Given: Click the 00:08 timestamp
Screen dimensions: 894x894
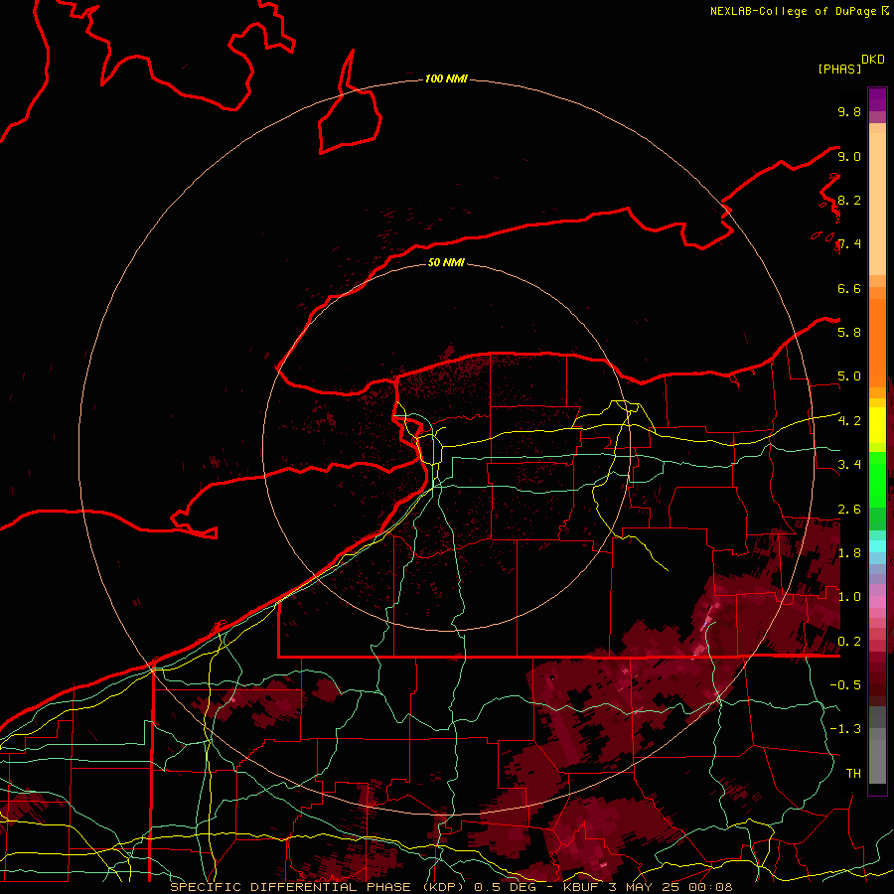Looking at the screenshot, I should [708, 887].
